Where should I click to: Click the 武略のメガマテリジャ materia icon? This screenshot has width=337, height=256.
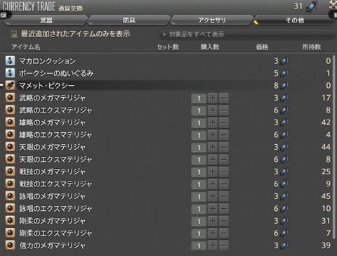(x=10, y=98)
